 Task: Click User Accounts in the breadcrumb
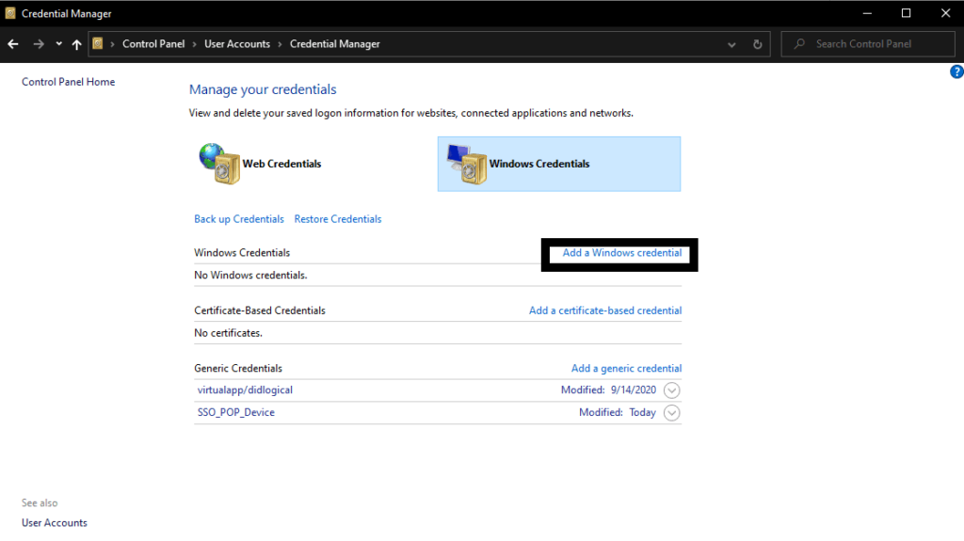pos(237,44)
